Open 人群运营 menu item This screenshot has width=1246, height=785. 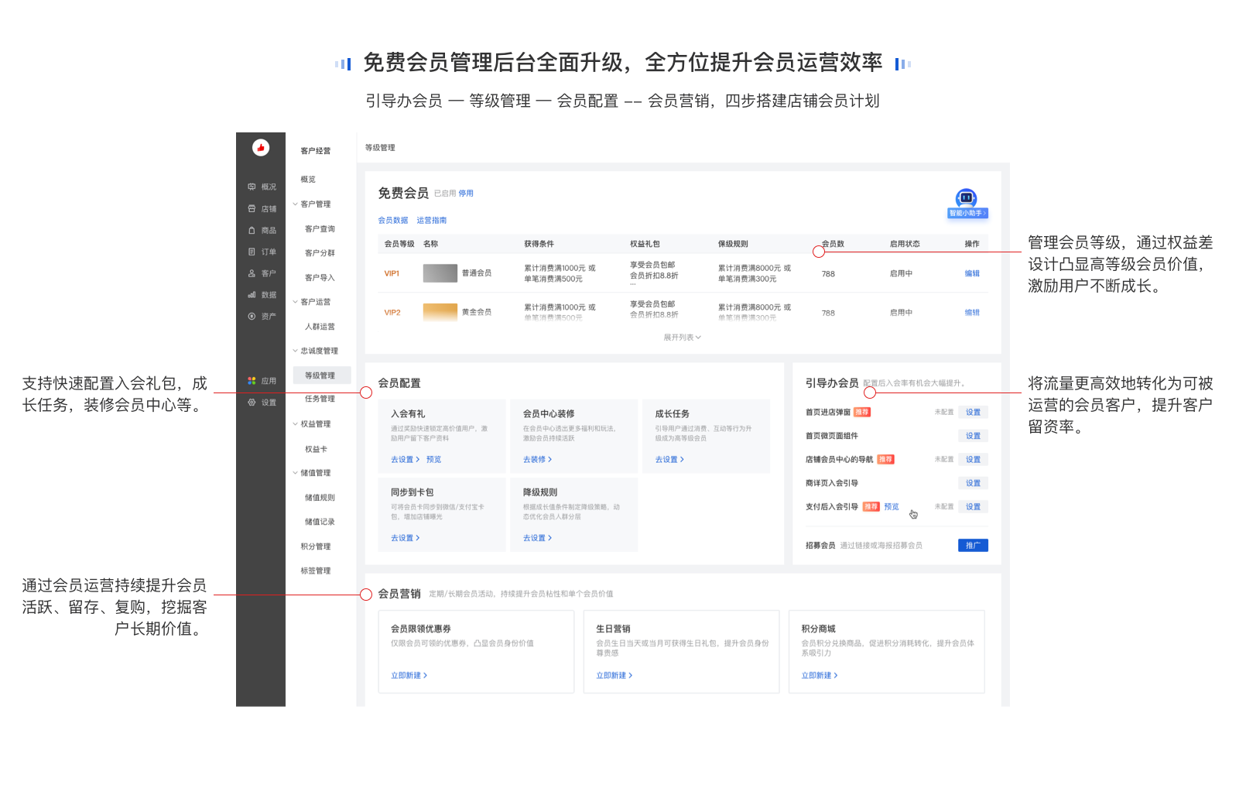[x=320, y=327]
